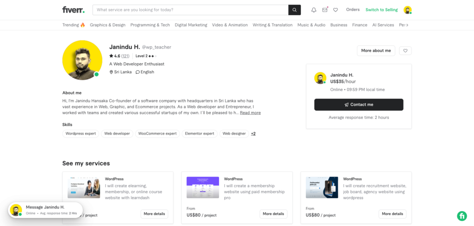
Task: Open the learndash gig thumbnail
Action: 84,187
